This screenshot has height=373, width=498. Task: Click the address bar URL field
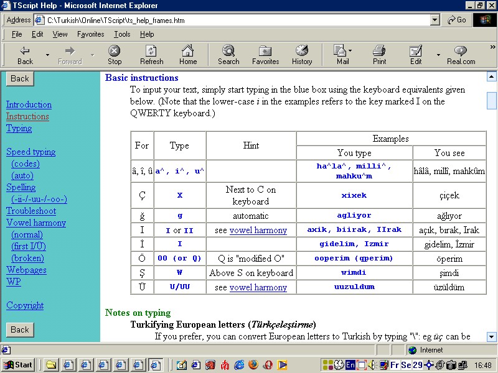pyautogui.click(x=238, y=21)
